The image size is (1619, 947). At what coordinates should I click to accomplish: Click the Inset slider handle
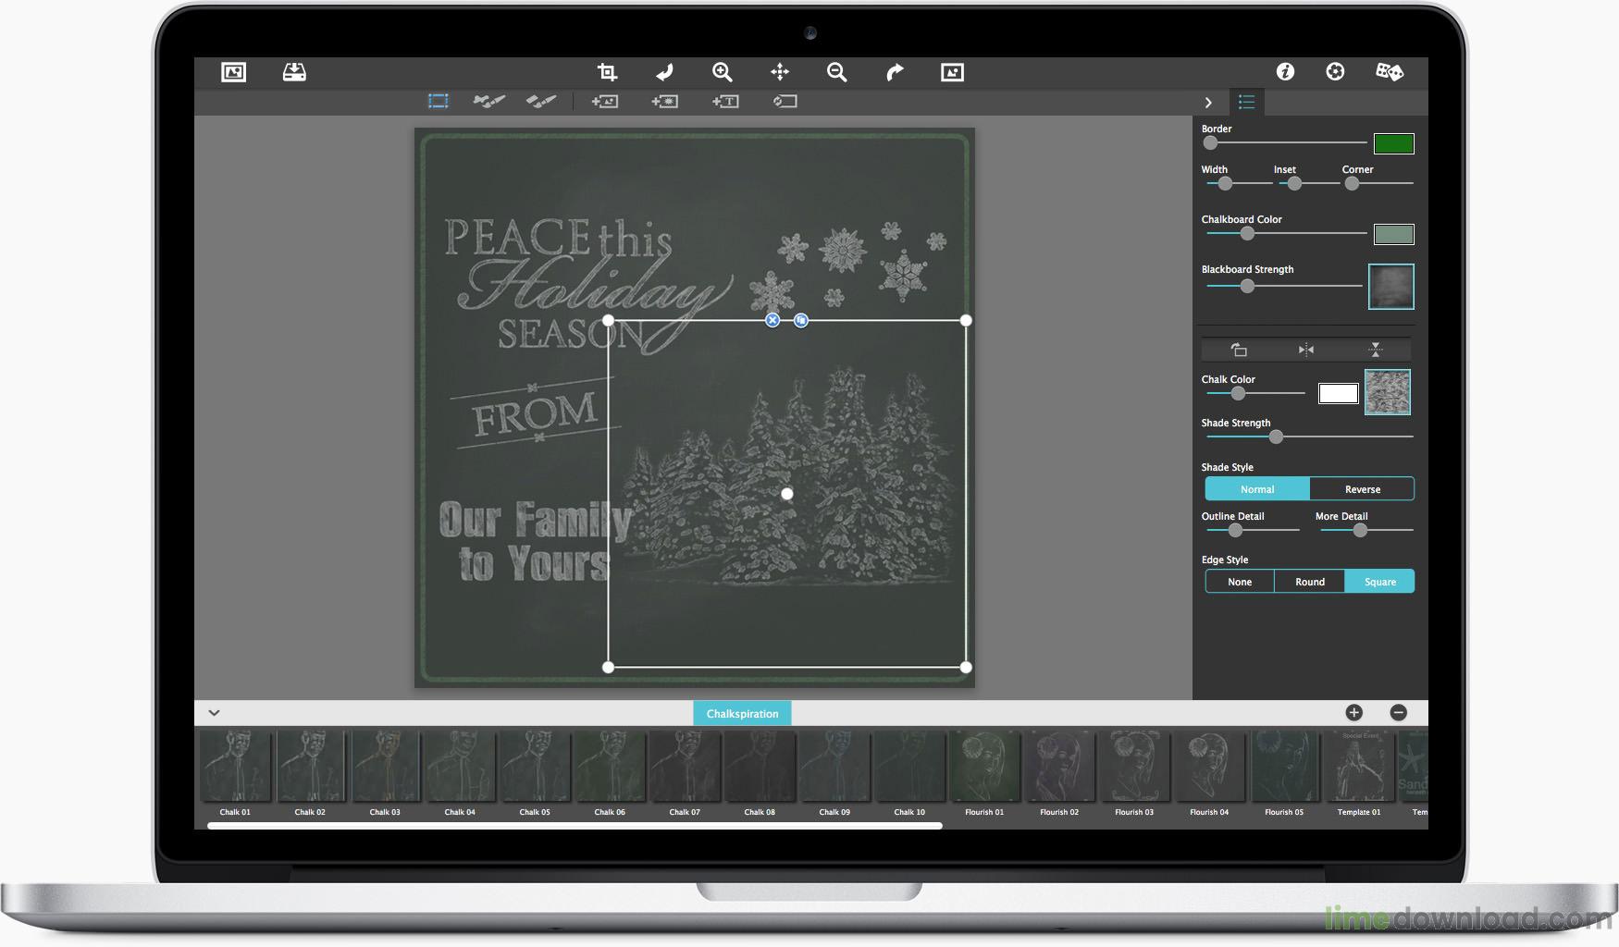(x=1294, y=184)
